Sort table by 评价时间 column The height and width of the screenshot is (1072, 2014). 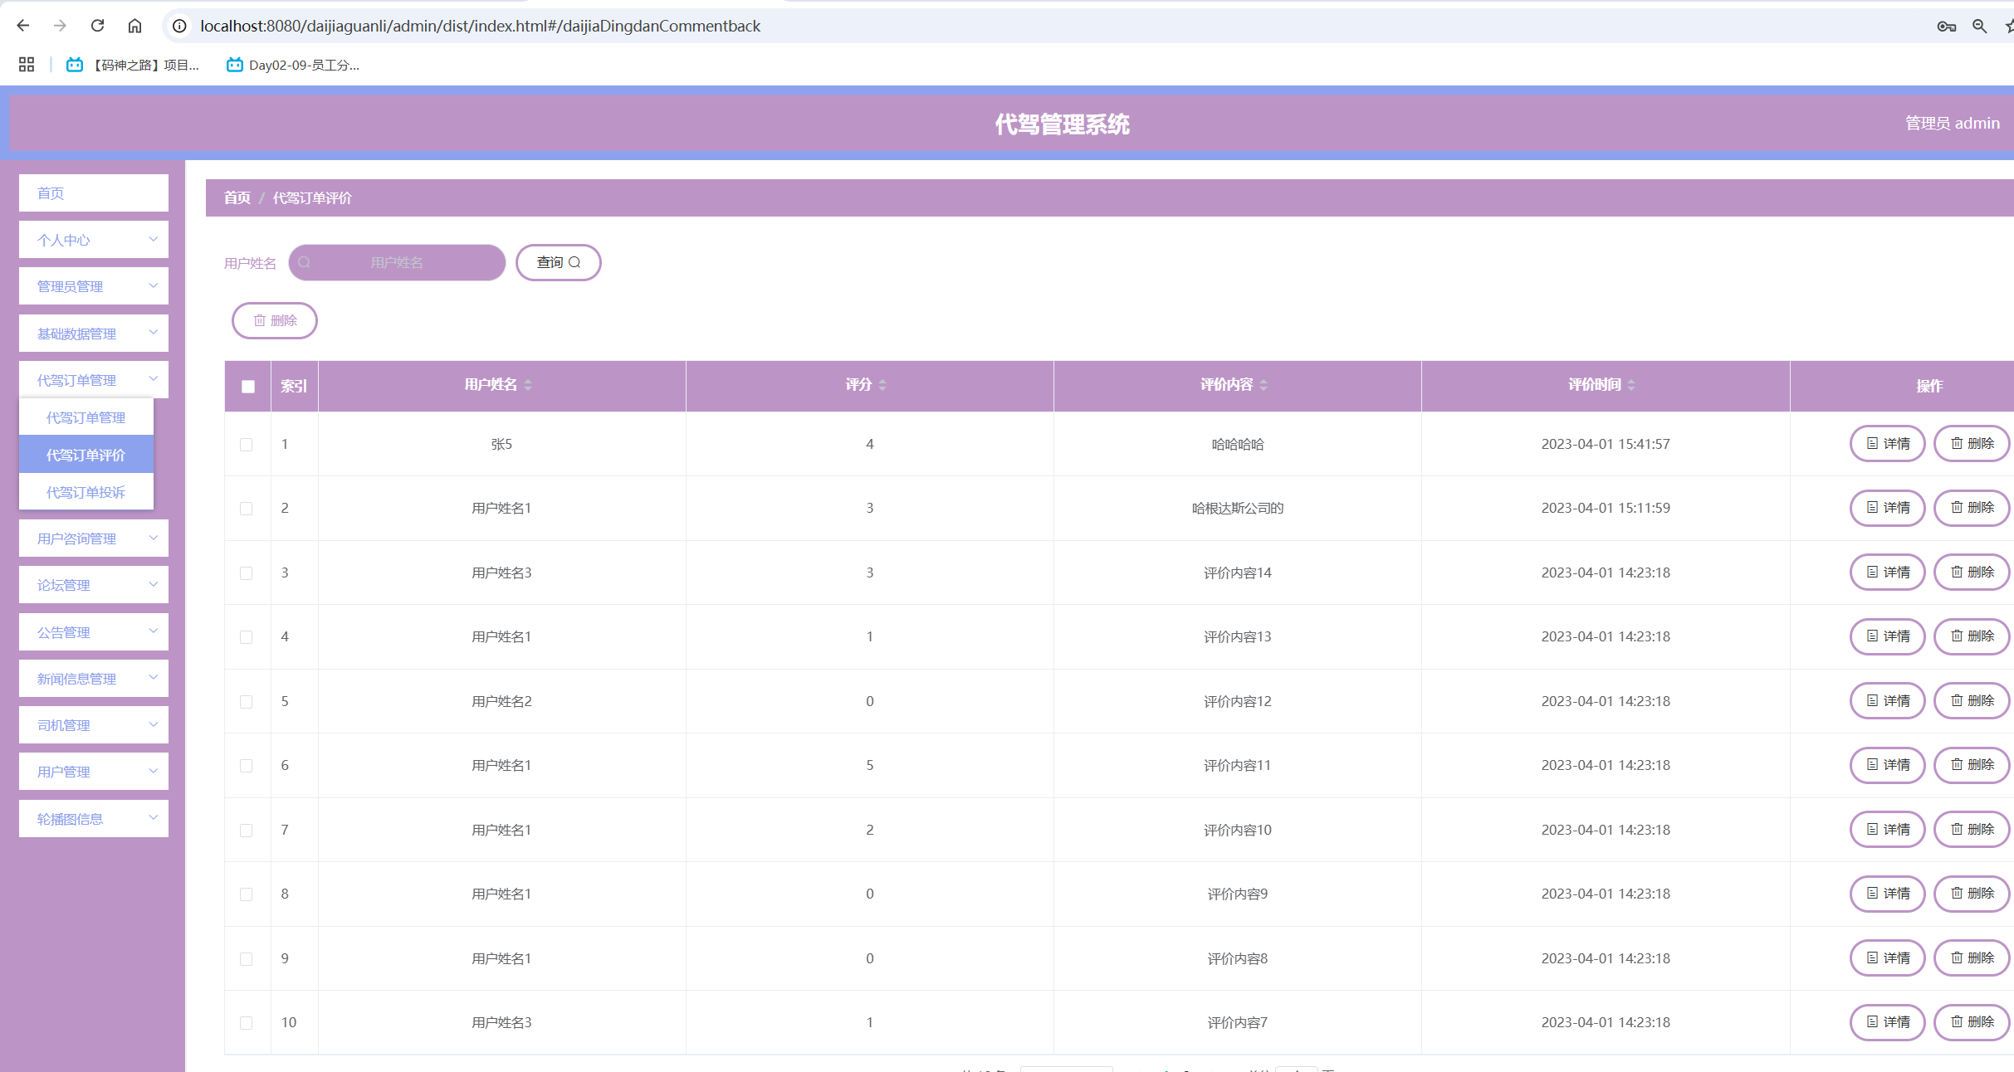1601,385
